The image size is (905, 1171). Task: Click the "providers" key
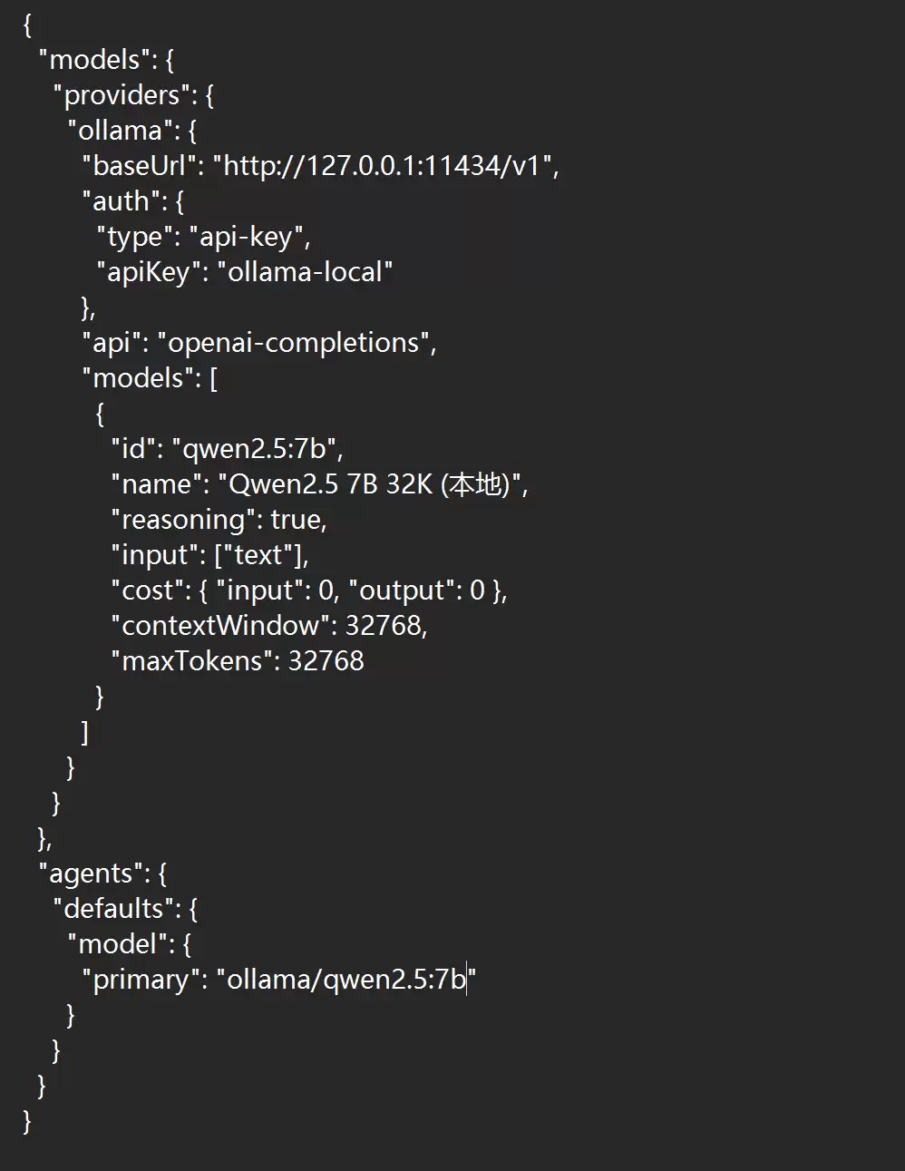pyautogui.click(x=122, y=95)
